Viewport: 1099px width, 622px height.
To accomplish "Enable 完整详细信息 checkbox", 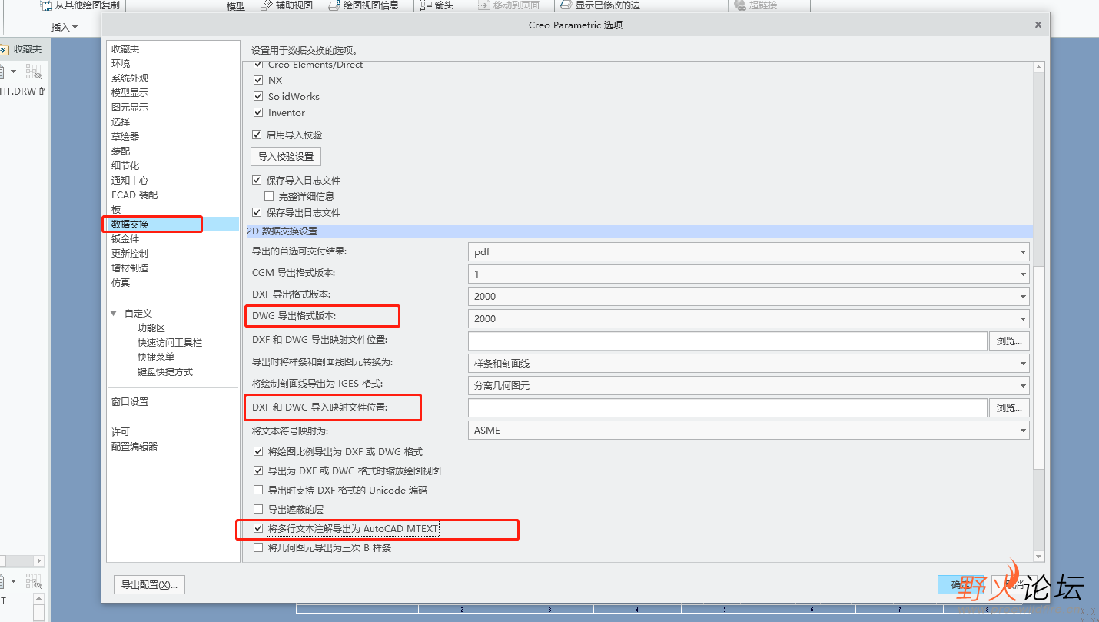I will coord(269,196).
